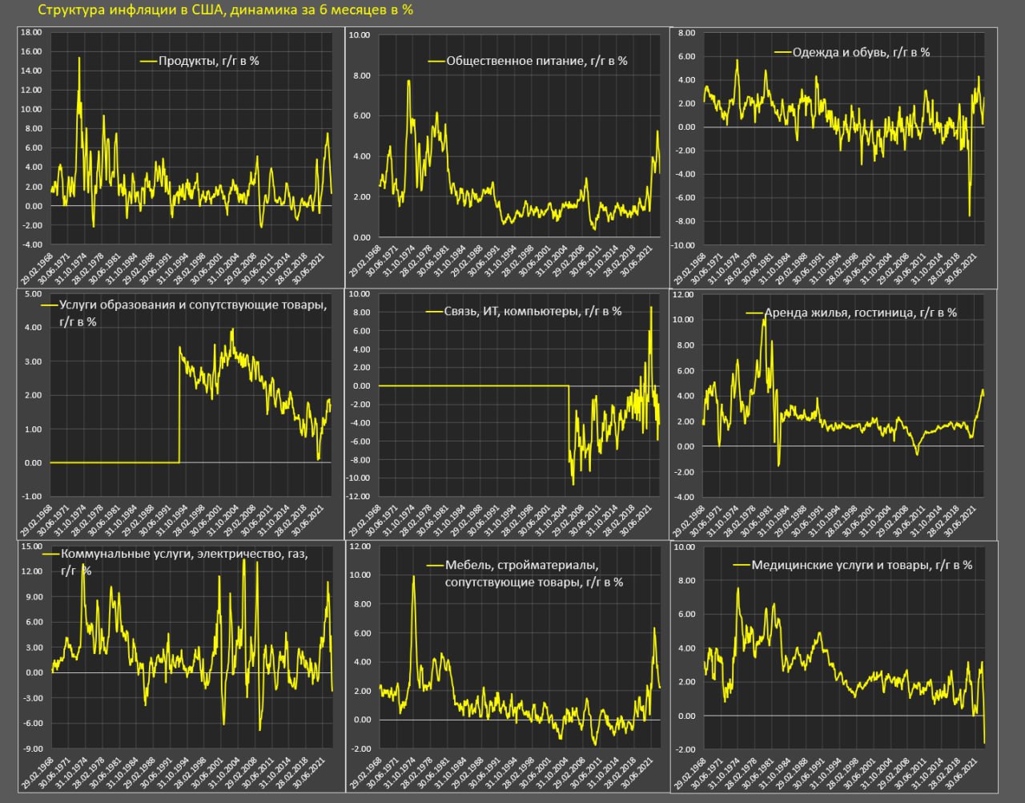Screen dimensions: 1025x803
Task: Click the -10.00 axis value in Связь, ИТ chart
Action: (359, 478)
